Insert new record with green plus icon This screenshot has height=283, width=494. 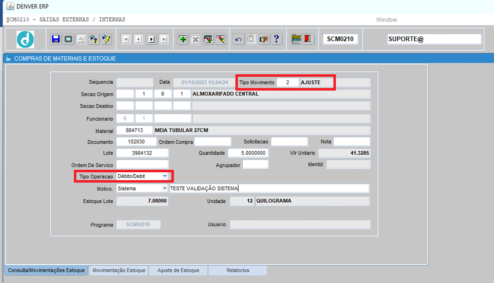coord(183,39)
